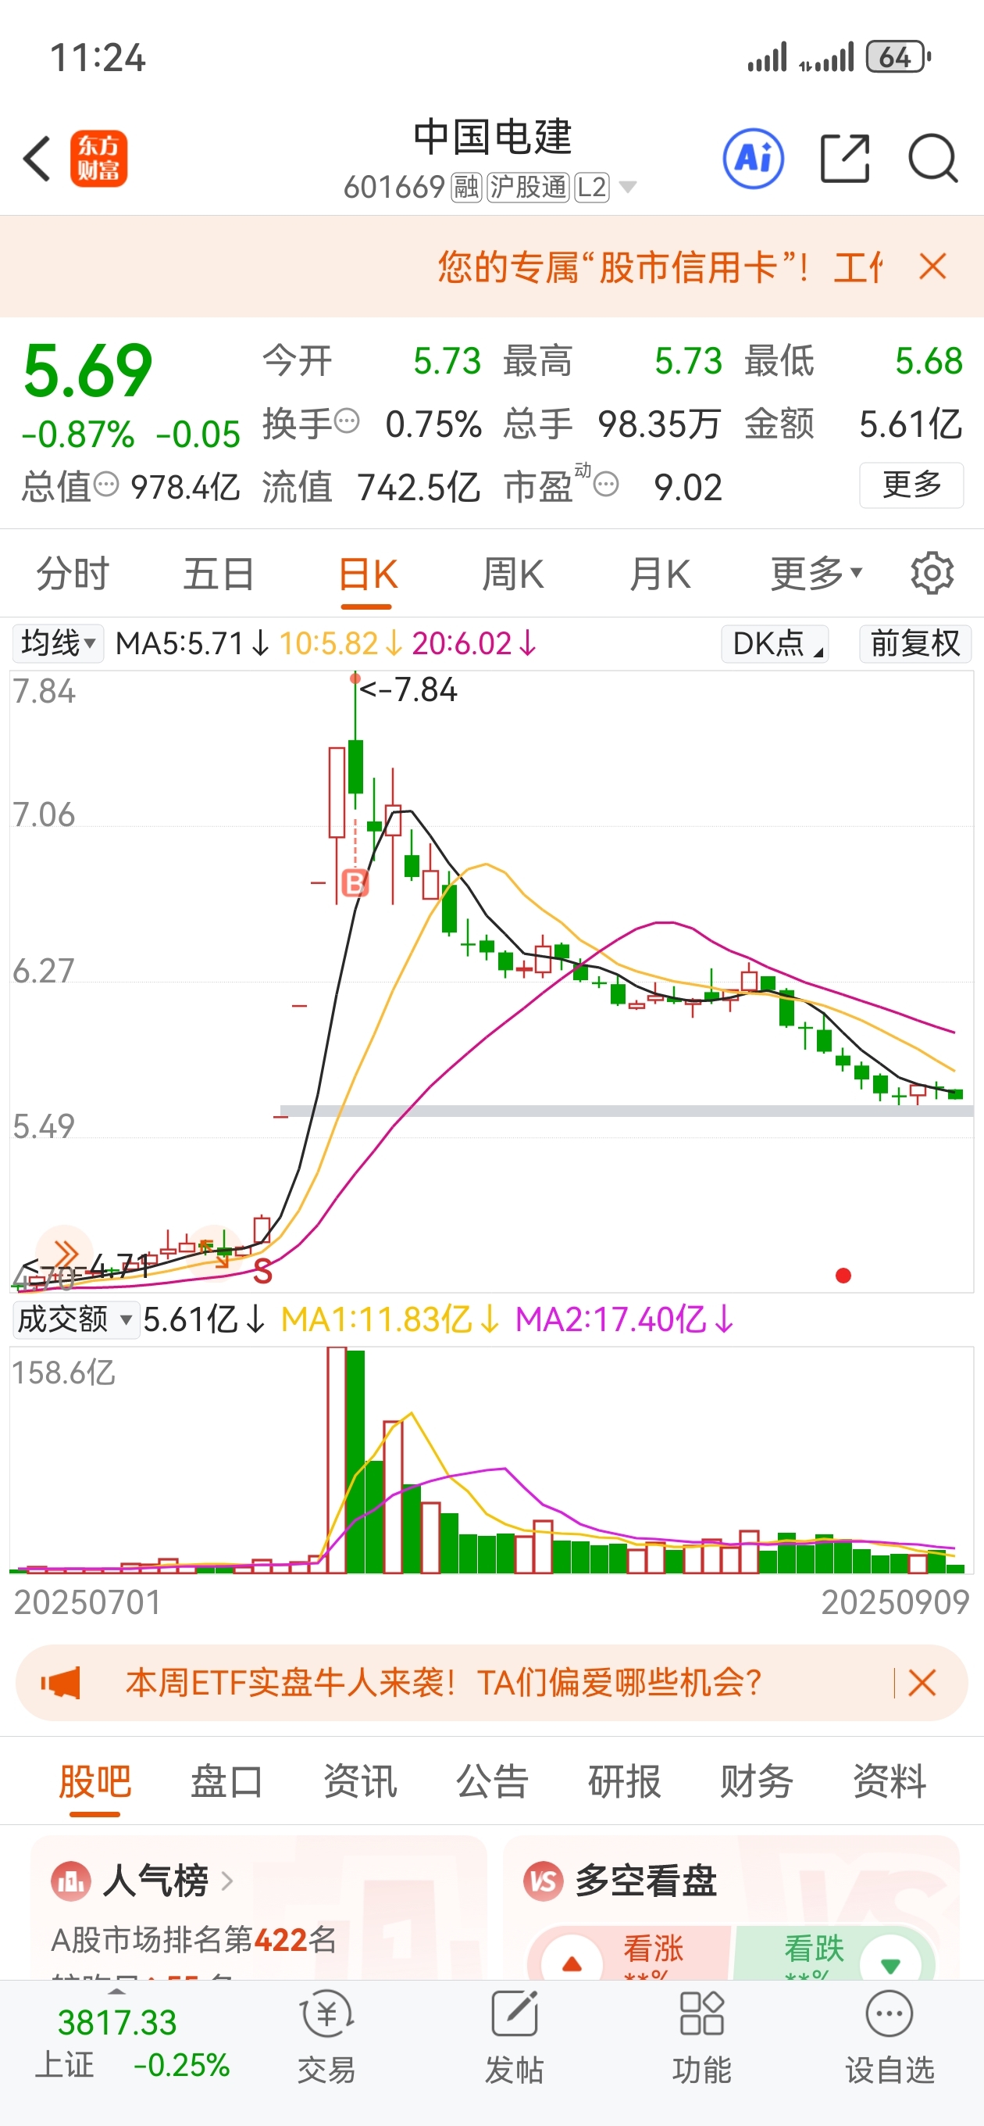
Task: Switch to 五日 tab
Action: tap(219, 573)
